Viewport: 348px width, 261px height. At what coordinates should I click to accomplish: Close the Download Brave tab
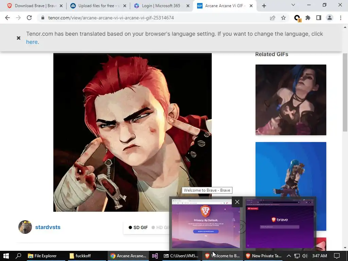(61, 6)
